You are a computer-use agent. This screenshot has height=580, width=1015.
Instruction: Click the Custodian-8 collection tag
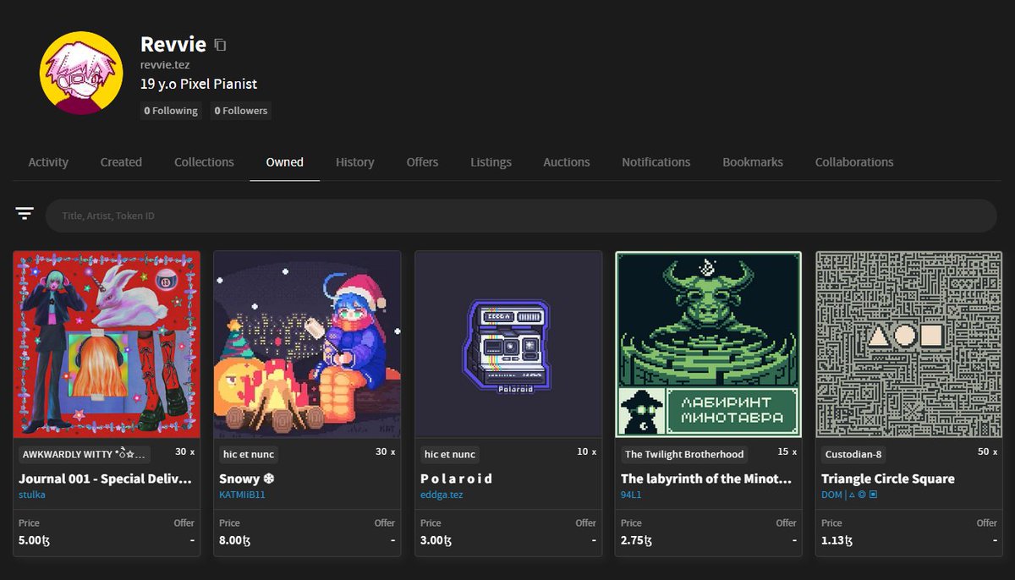pyautogui.click(x=853, y=454)
